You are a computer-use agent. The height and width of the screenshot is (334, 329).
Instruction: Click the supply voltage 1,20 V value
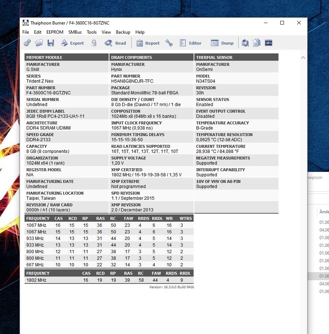click(117, 163)
